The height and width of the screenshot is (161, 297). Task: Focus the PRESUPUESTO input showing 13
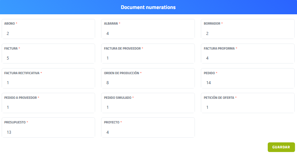pyautogui.click(x=48, y=132)
